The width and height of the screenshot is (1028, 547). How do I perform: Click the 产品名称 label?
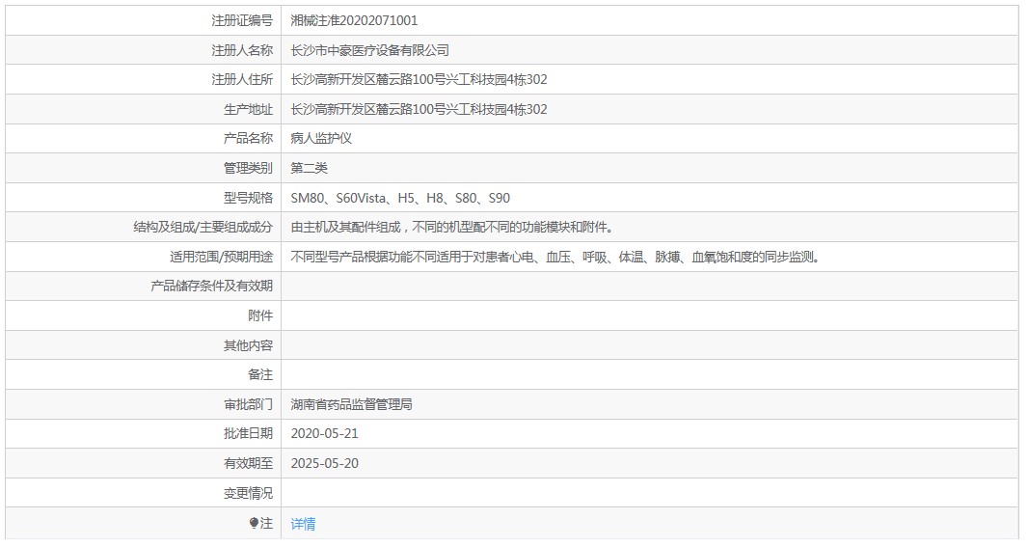point(248,138)
